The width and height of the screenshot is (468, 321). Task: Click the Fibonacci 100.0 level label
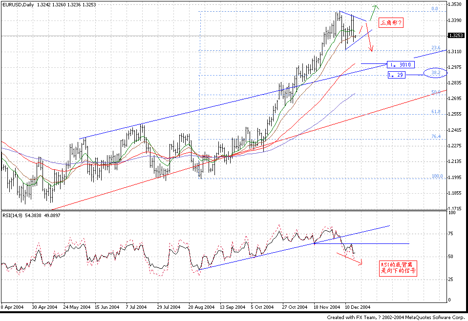437,176
